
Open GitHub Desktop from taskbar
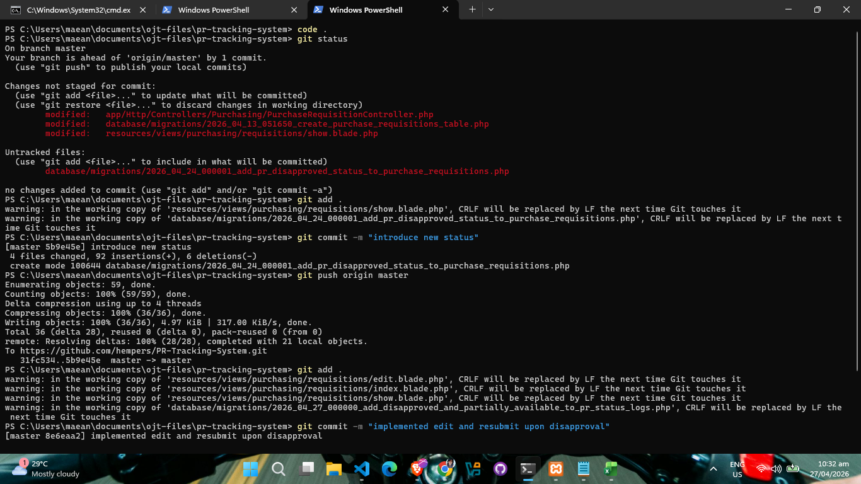click(x=500, y=469)
